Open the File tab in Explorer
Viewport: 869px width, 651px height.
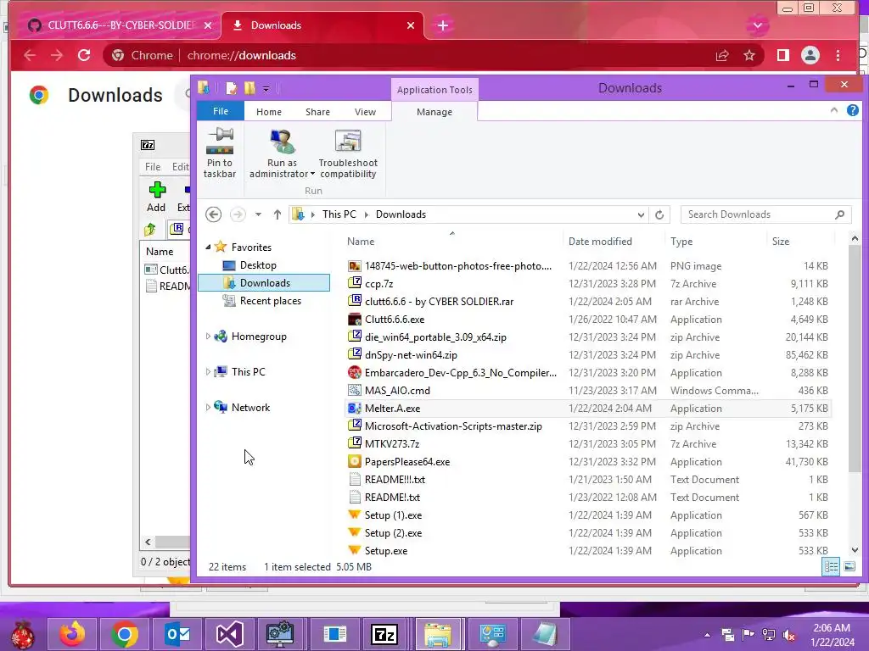[221, 111]
